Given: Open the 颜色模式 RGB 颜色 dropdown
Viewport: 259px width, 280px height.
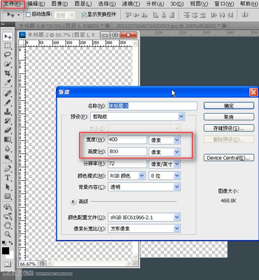Looking at the screenshot, I should [x=142, y=176].
